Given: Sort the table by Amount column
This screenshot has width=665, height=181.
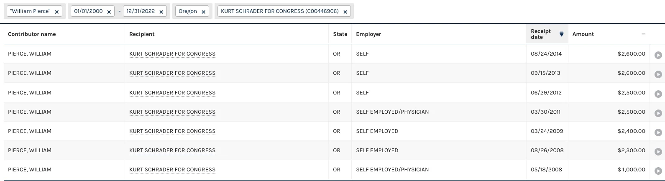Looking at the screenshot, I should (583, 34).
